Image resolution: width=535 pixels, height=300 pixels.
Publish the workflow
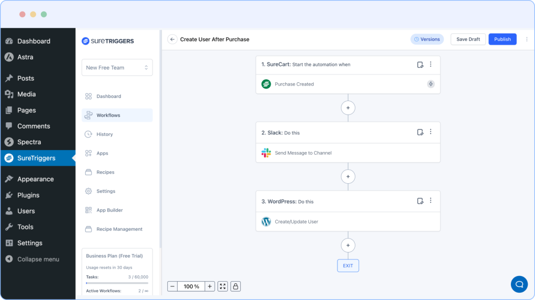502,39
